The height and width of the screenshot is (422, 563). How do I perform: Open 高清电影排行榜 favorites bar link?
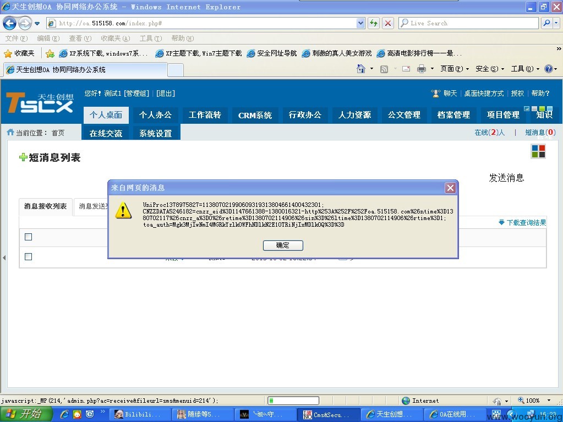419,53
